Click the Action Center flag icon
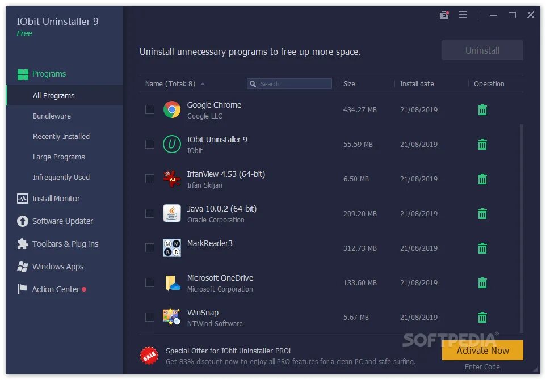This screenshot has height=380, width=546. [x=22, y=289]
